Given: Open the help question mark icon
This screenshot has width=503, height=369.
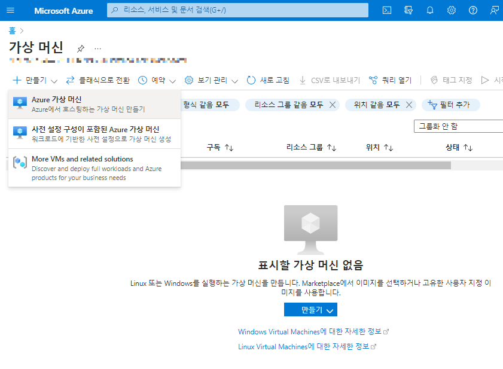Looking at the screenshot, I should click(473, 10).
